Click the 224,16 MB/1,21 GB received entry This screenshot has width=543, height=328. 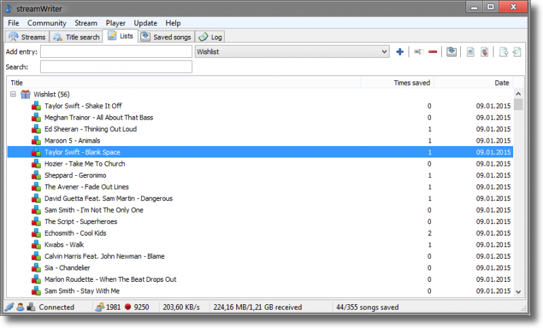258,307
